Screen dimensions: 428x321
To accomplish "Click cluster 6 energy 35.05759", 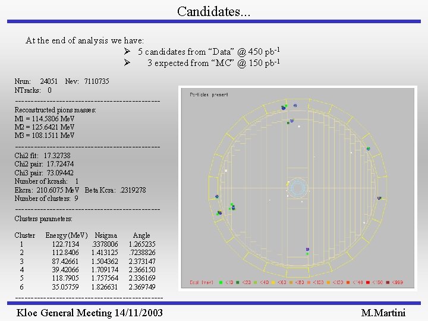I will (x=65, y=287).
